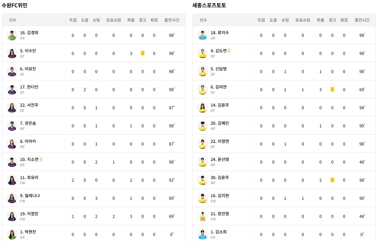Click goalkeeper 류지수's photo
This screenshot has width=378, height=243.
[x=203, y=35]
